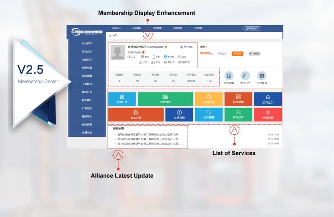Viewport: 334px width, 217px height.
Task: Click the bank card verification icon
Action: coord(165,62)
